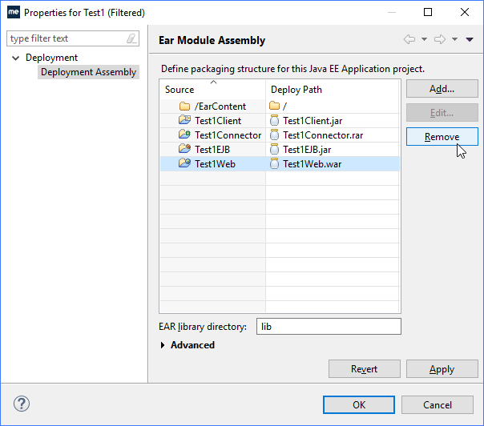484x426 pixels.
Task: Click the Test1Client project icon
Action: pyautogui.click(x=184, y=121)
